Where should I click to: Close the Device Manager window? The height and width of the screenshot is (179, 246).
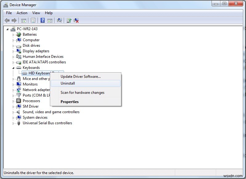[236, 4]
